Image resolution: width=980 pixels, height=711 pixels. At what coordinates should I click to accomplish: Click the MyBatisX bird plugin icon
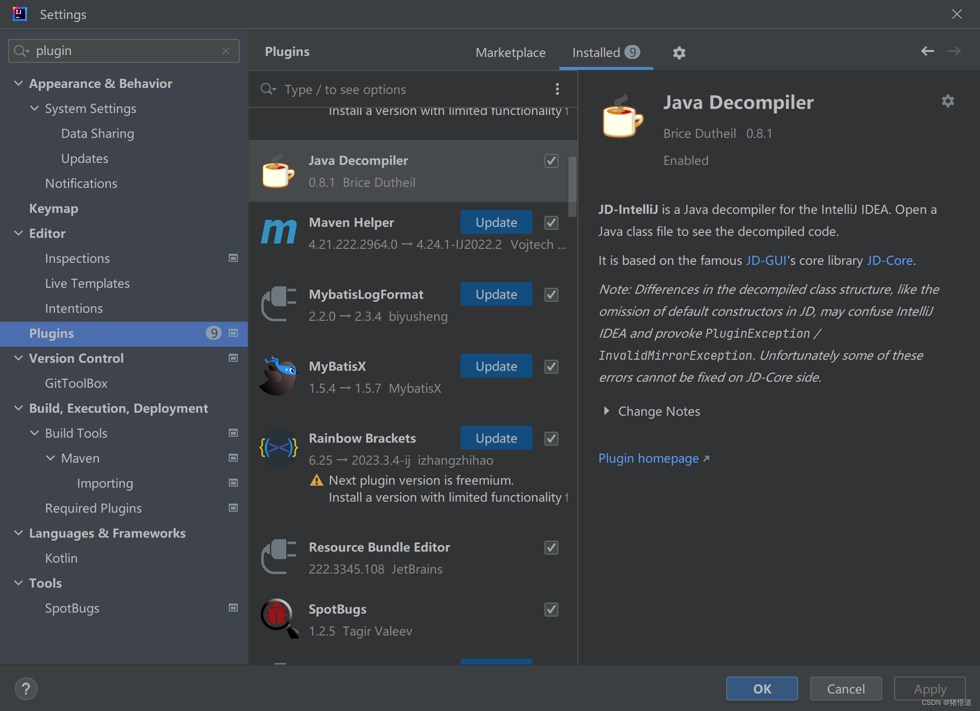tap(279, 376)
